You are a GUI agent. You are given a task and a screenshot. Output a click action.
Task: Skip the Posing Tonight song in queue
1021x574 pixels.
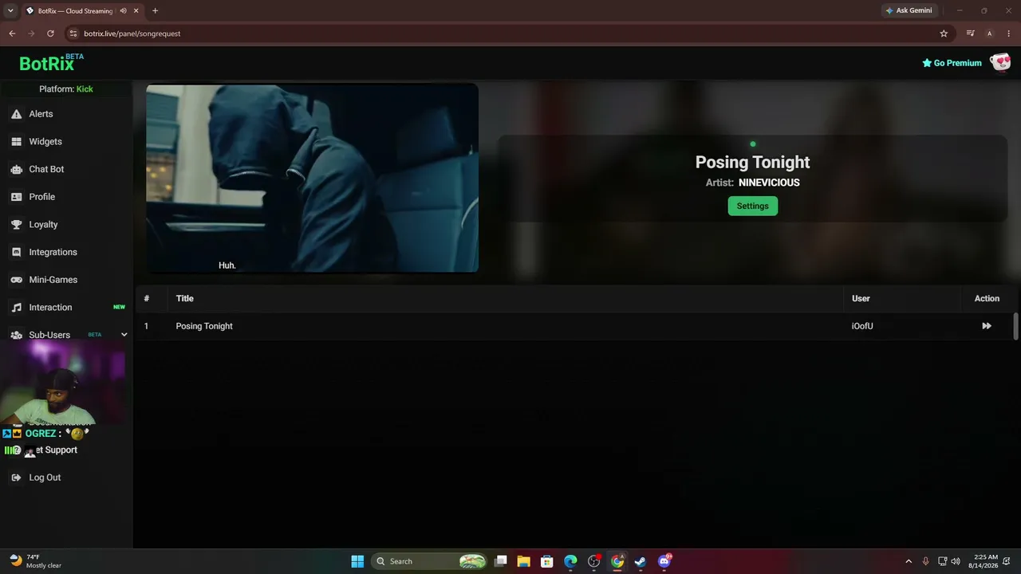click(987, 326)
